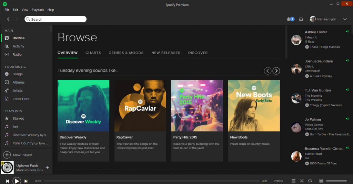The height and width of the screenshot is (184, 353).
Task: Show next playlist carousel items
Action: [276, 71]
